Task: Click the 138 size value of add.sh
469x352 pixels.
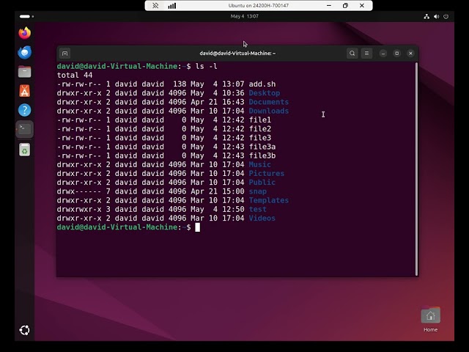Action: coord(180,84)
